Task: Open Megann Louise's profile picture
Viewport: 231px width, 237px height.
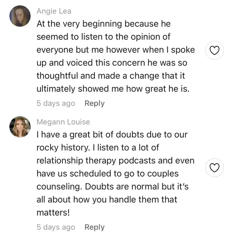Action: point(20,127)
